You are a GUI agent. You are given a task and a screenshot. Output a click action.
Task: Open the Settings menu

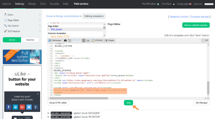(19, 4)
